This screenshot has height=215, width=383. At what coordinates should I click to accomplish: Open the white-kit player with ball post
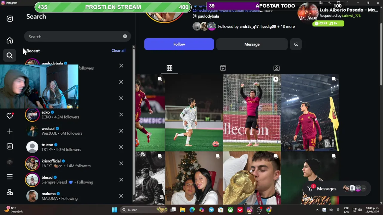coord(194,113)
